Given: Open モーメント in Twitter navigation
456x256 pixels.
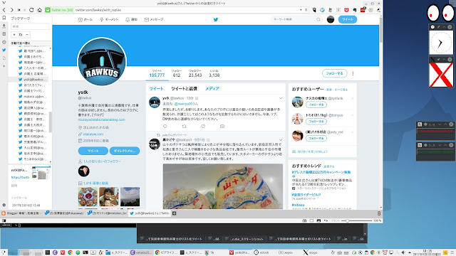Looking at the screenshot, I should coord(109,19).
